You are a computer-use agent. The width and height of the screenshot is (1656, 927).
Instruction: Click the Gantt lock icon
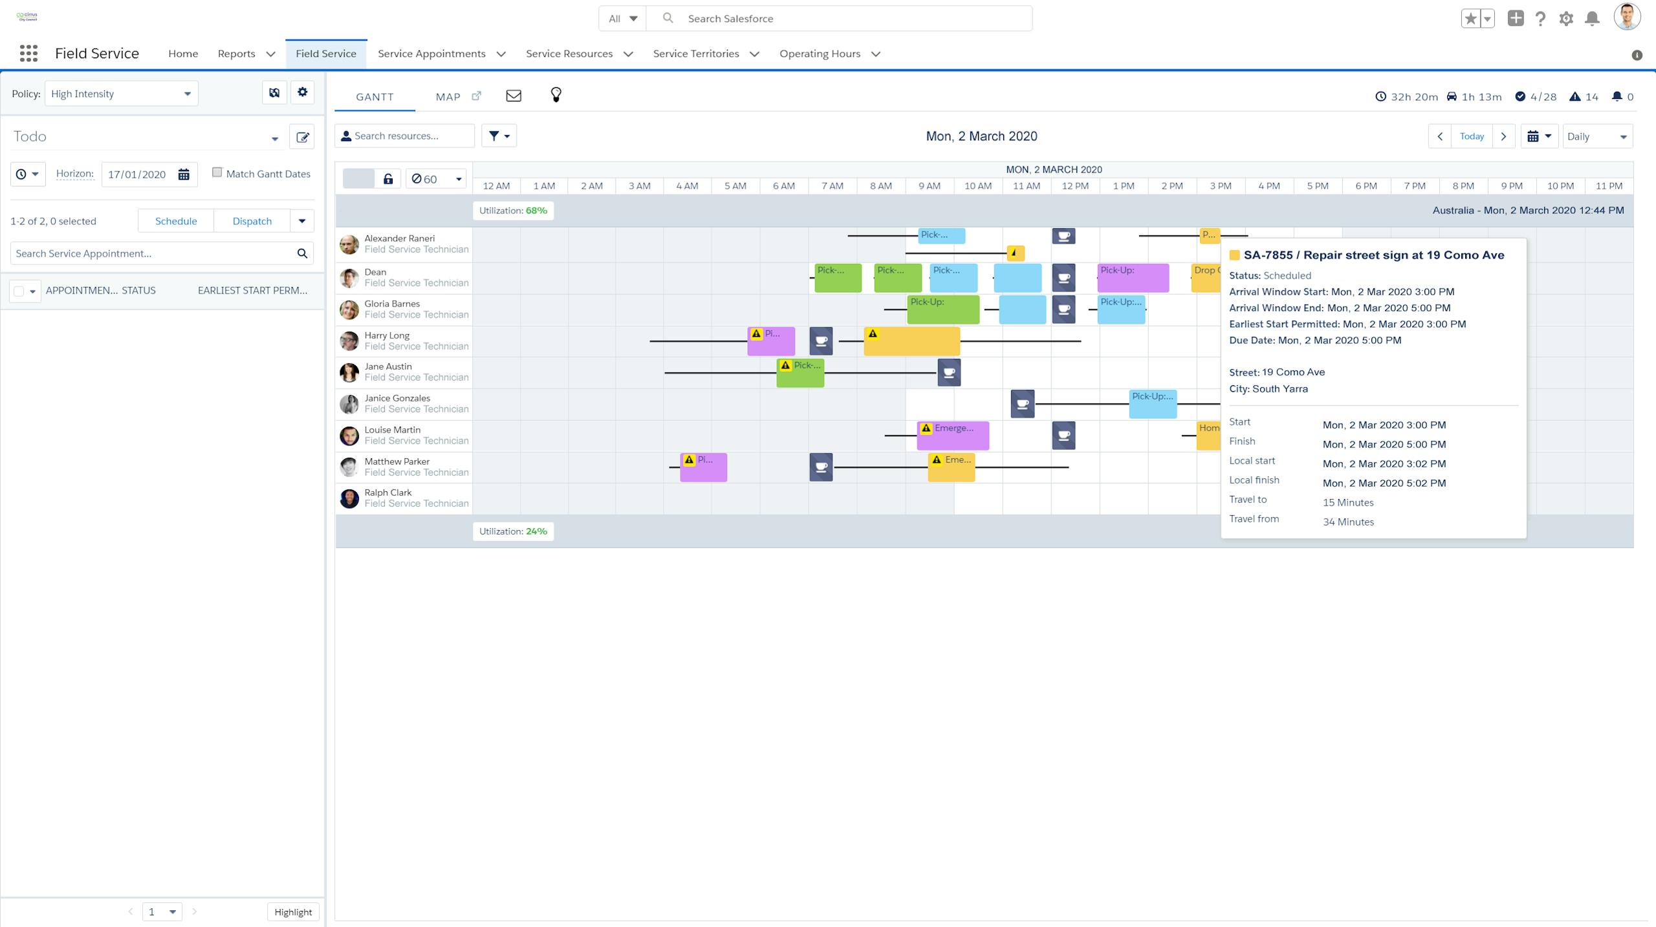click(388, 179)
